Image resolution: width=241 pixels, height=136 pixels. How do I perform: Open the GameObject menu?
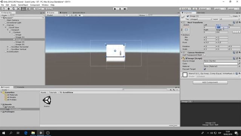23,5
